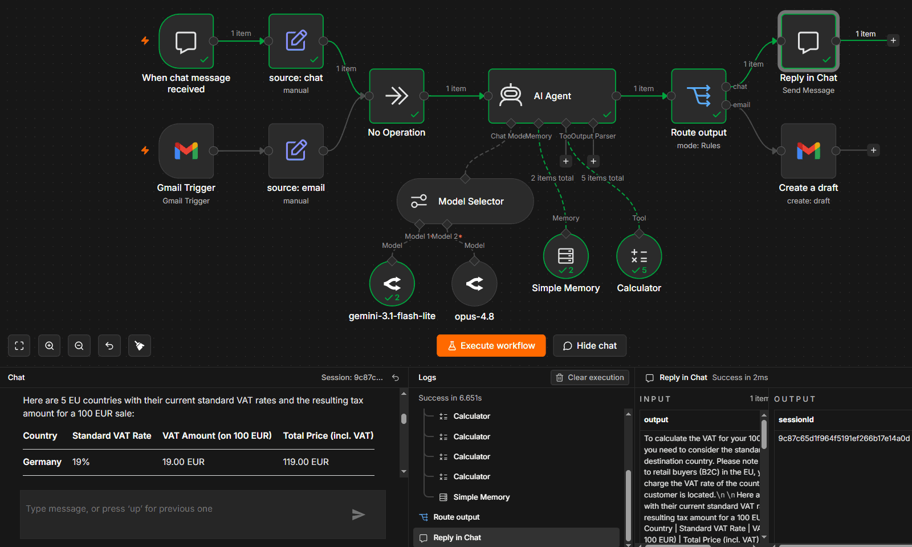Select the Create a draft Gmail node

[x=808, y=151]
